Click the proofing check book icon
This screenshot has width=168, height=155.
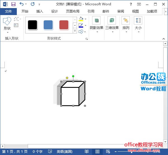click(50, 151)
